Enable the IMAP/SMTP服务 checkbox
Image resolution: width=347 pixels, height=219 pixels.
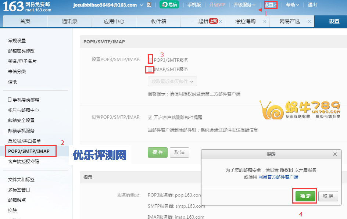(x=150, y=69)
